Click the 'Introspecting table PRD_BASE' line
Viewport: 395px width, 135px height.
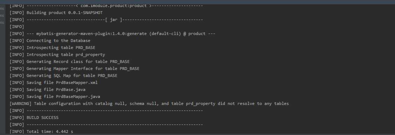tap(52, 48)
